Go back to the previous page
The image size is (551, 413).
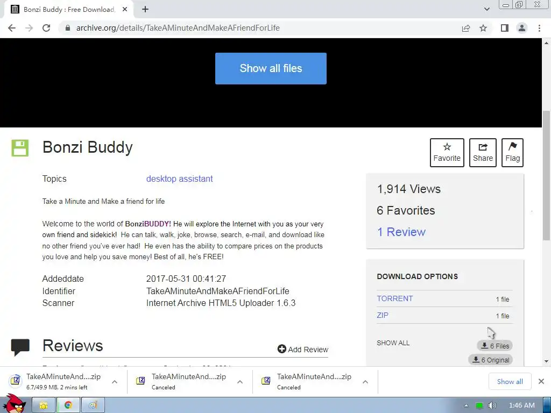(x=12, y=28)
